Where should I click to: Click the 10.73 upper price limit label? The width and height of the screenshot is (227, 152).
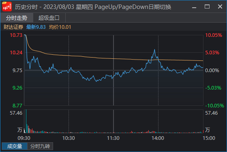pyautogui.click(x=16, y=35)
